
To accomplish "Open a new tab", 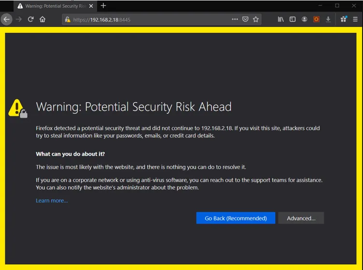I will [103, 6].
